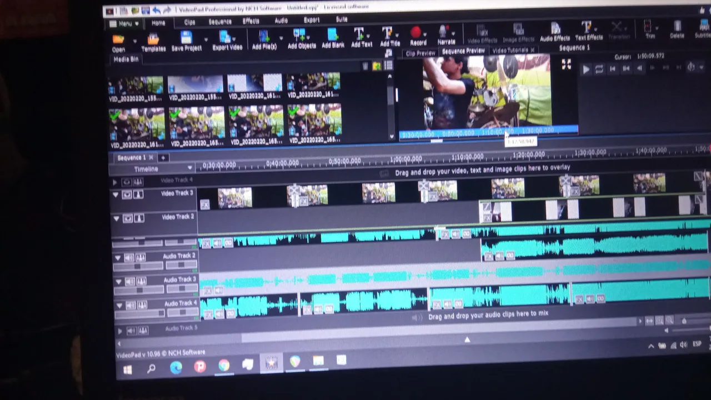
Task: Open the Timeline mode dropdown
Action: pos(190,168)
